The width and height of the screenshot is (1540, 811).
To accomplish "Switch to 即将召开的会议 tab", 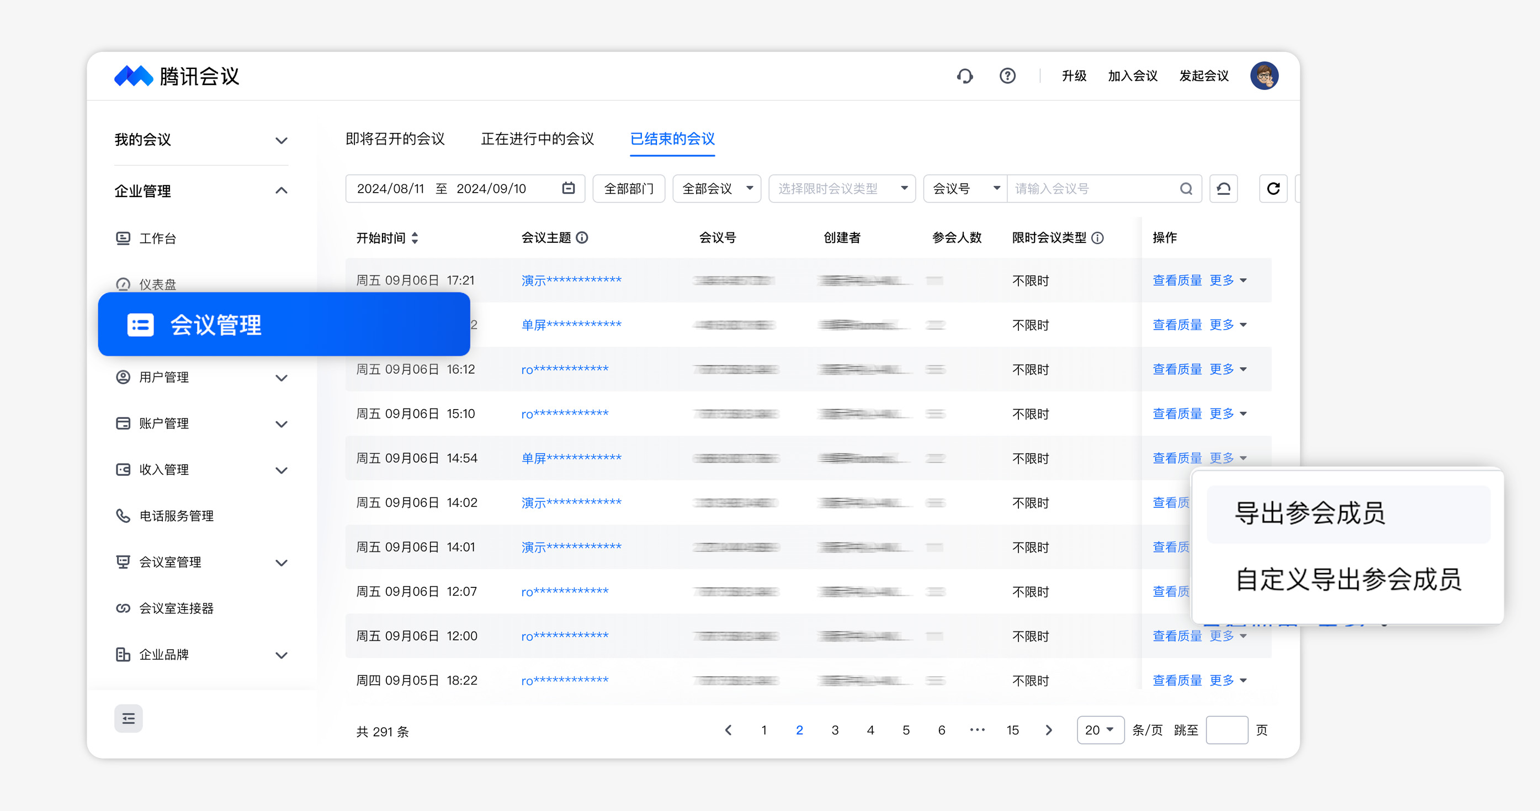I will 395,139.
